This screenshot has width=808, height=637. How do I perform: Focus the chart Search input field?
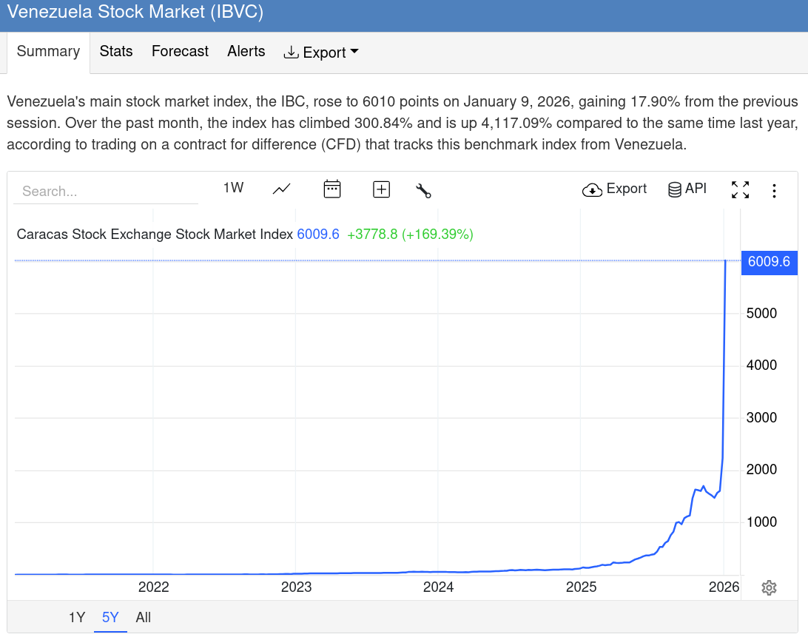(106, 191)
